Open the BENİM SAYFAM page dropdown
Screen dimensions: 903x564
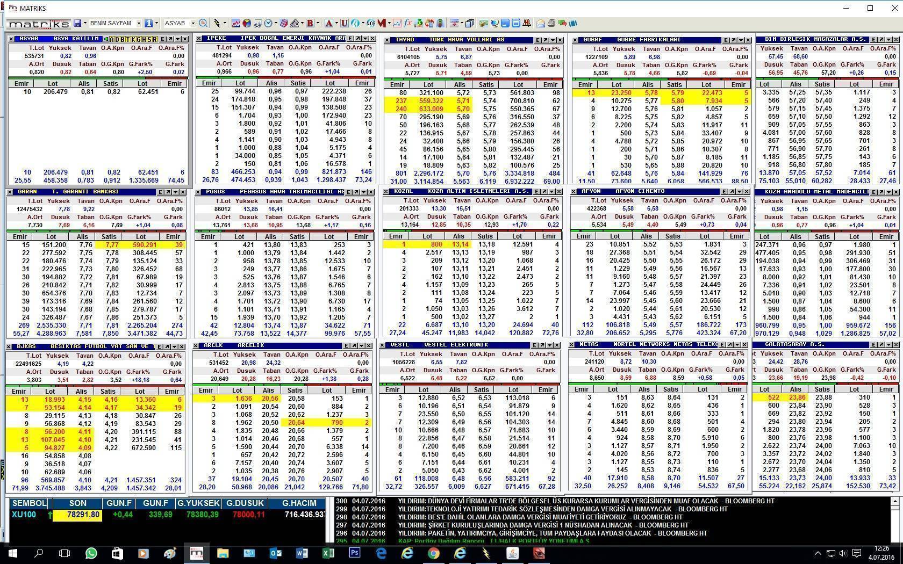point(139,23)
